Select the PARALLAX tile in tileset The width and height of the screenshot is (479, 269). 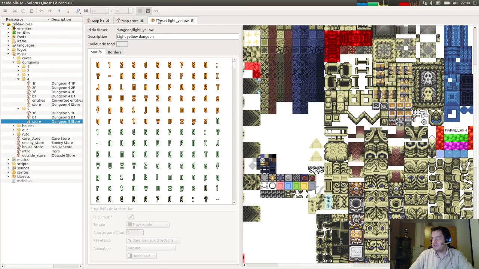pyautogui.click(x=456, y=130)
